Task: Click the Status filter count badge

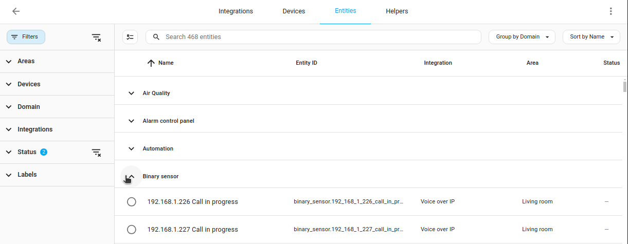Action: [x=44, y=152]
